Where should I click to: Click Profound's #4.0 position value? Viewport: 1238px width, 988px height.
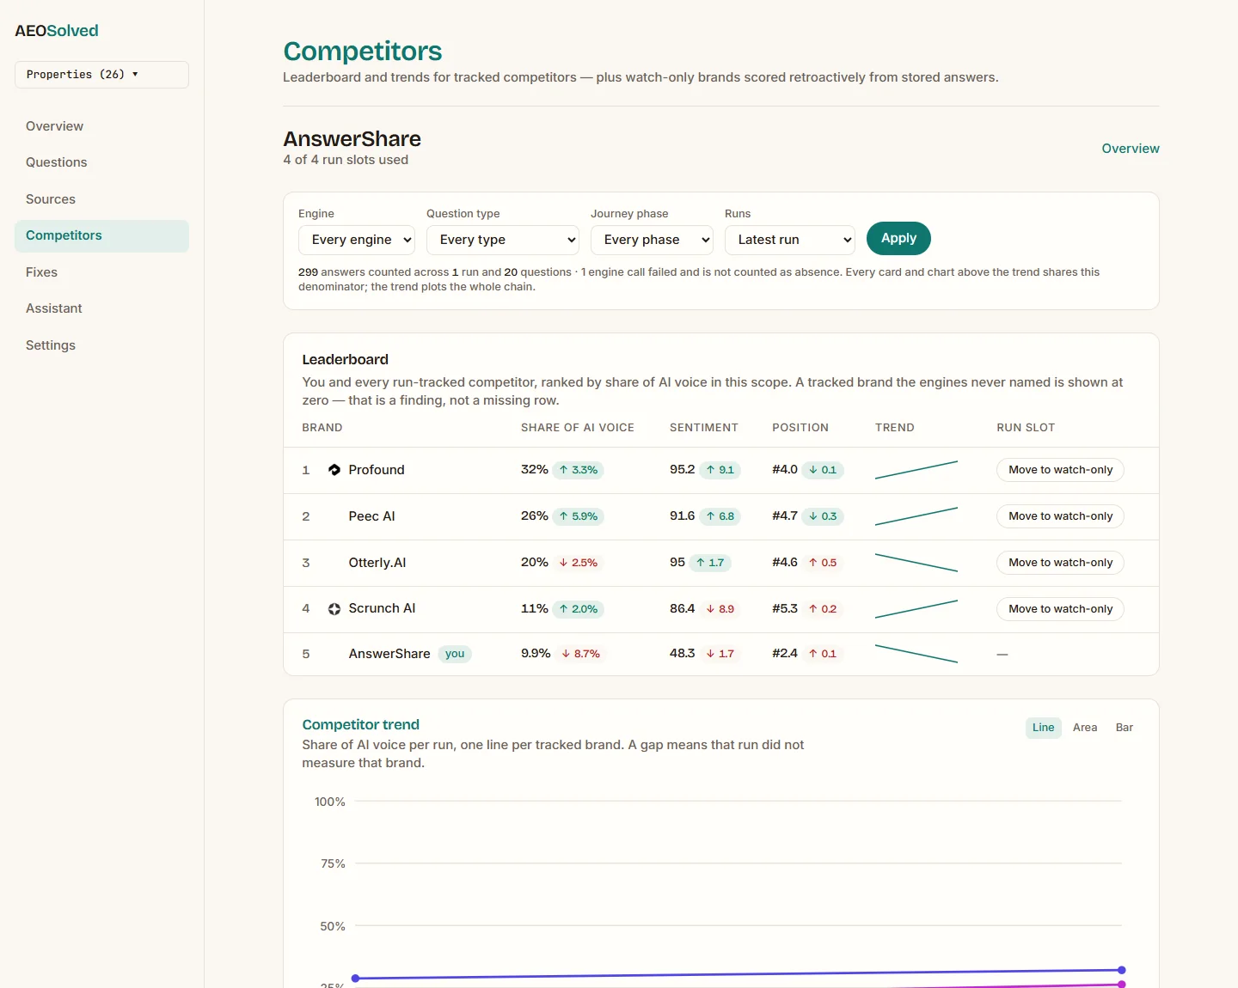coord(785,469)
